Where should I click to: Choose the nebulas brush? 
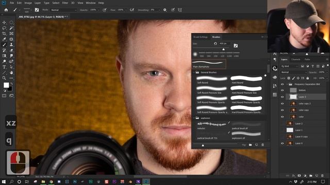click(x=212, y=125)
